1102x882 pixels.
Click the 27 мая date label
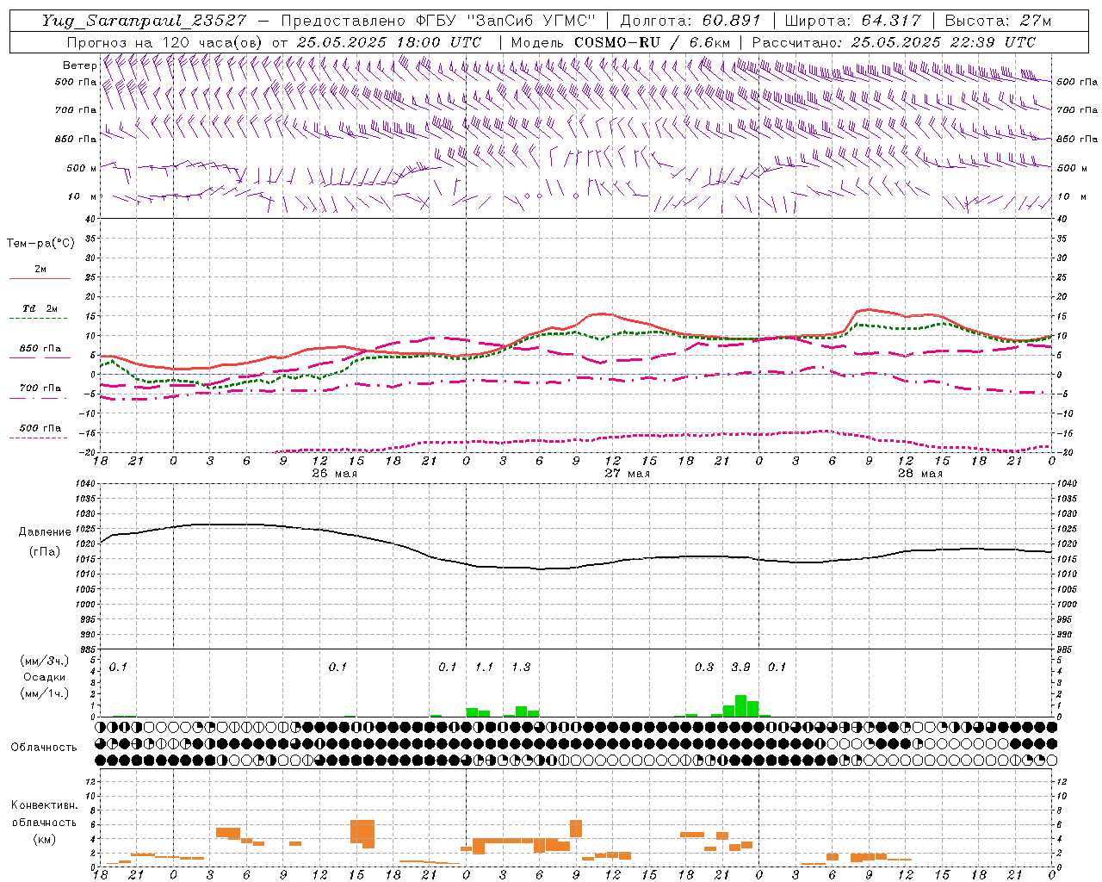click(x=628, y=474)
